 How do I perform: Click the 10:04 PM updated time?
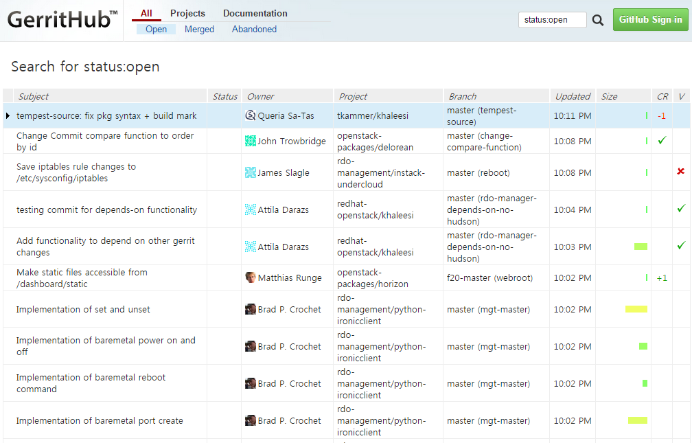tap(573, 209)
